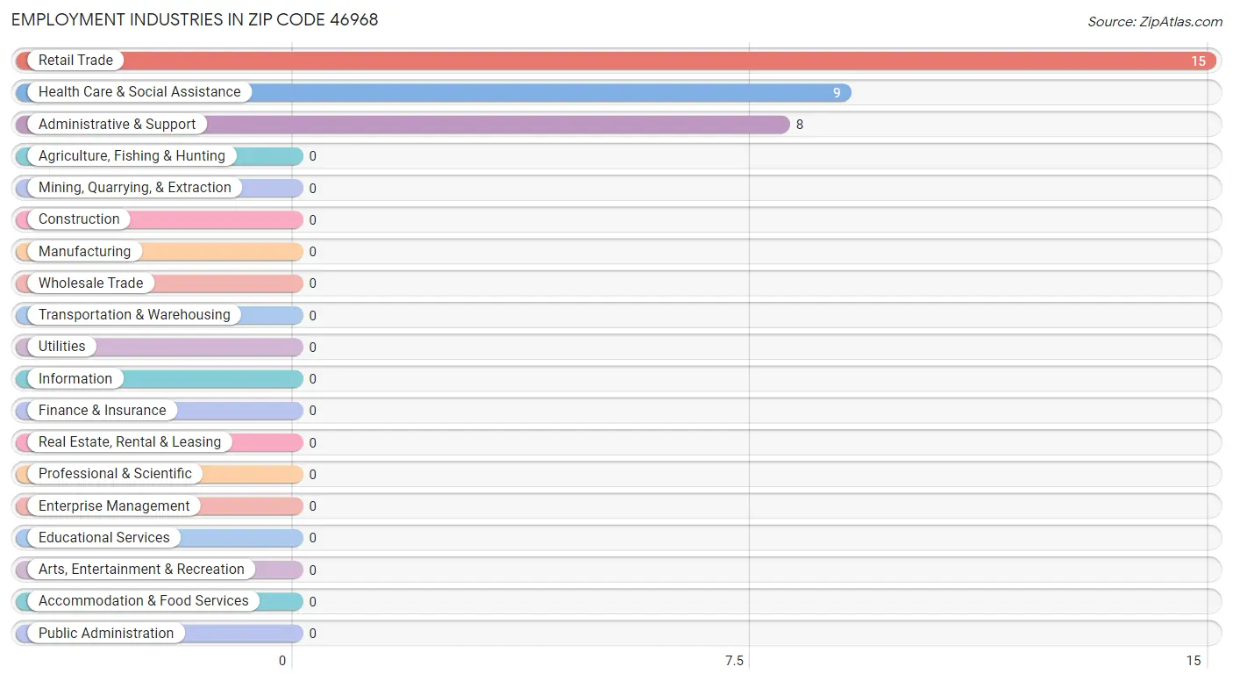Screen dimensions: 1233x681
Task: Select the Utilities bar label
Action: click(62, 347)
